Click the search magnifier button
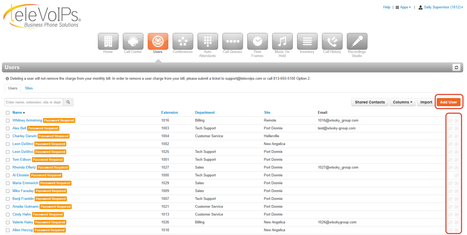Screen dimensions: 467x235 [x=68, y=102]
